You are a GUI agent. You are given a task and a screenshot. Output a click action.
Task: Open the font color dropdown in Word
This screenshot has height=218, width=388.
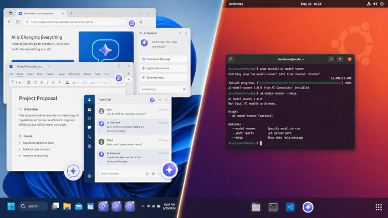tap(67, 82)
